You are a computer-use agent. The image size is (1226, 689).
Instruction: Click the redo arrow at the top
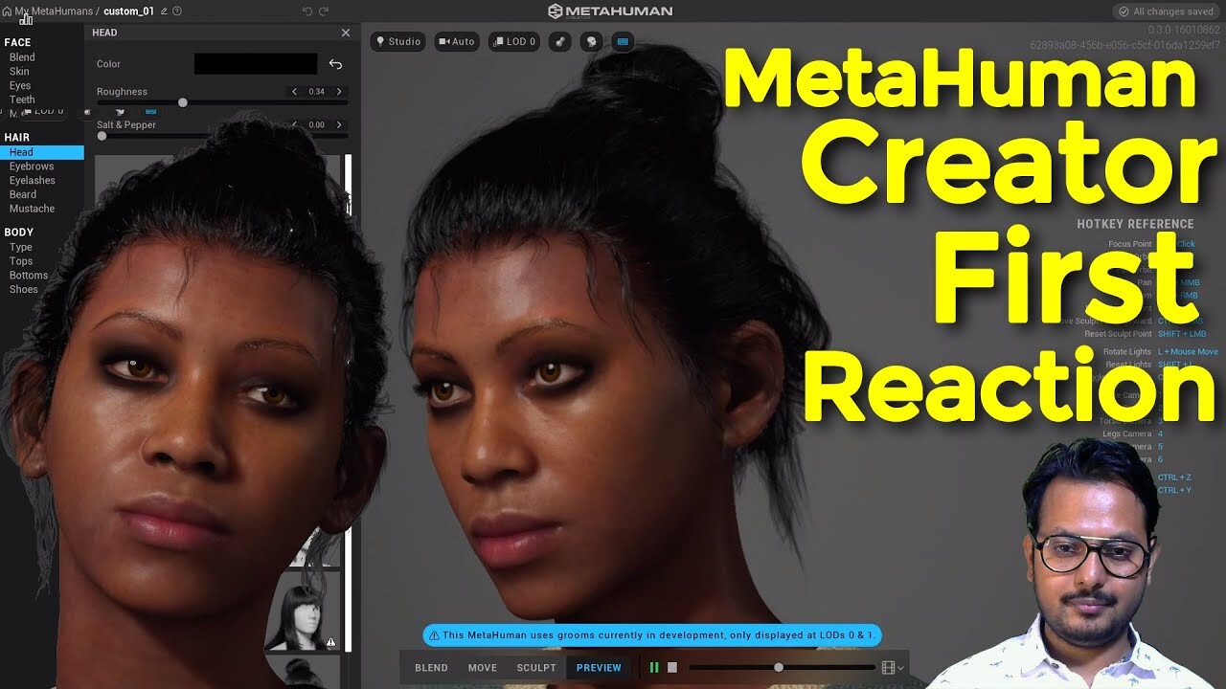[325, 11]
